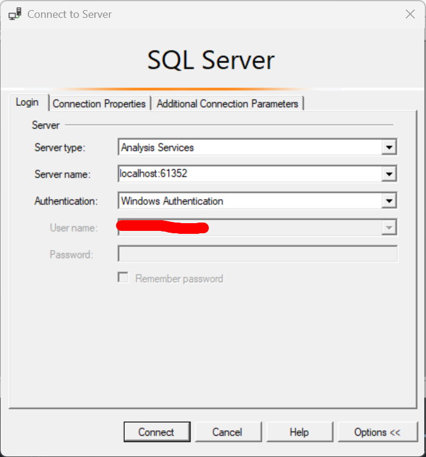Collapse options with the Options << button
The image size is (426, 457).
tap(378, 431)
